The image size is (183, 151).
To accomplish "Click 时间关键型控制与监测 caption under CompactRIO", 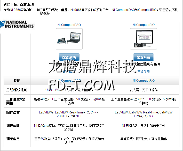I will point(144,64).
